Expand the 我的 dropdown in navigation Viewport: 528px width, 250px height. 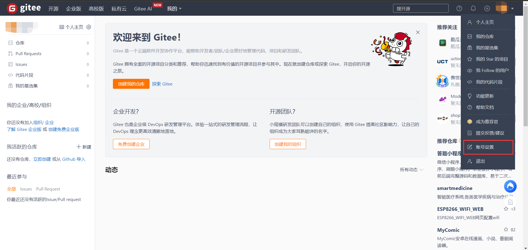click(174, 9)
